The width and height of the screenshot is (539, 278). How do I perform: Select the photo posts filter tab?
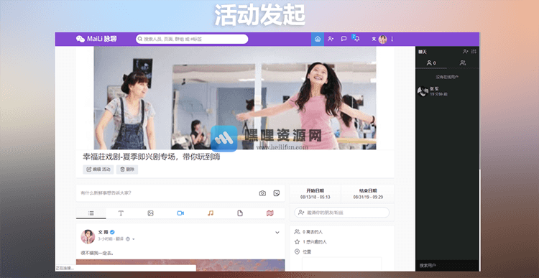pyautogui.click(x=151, y=213)
